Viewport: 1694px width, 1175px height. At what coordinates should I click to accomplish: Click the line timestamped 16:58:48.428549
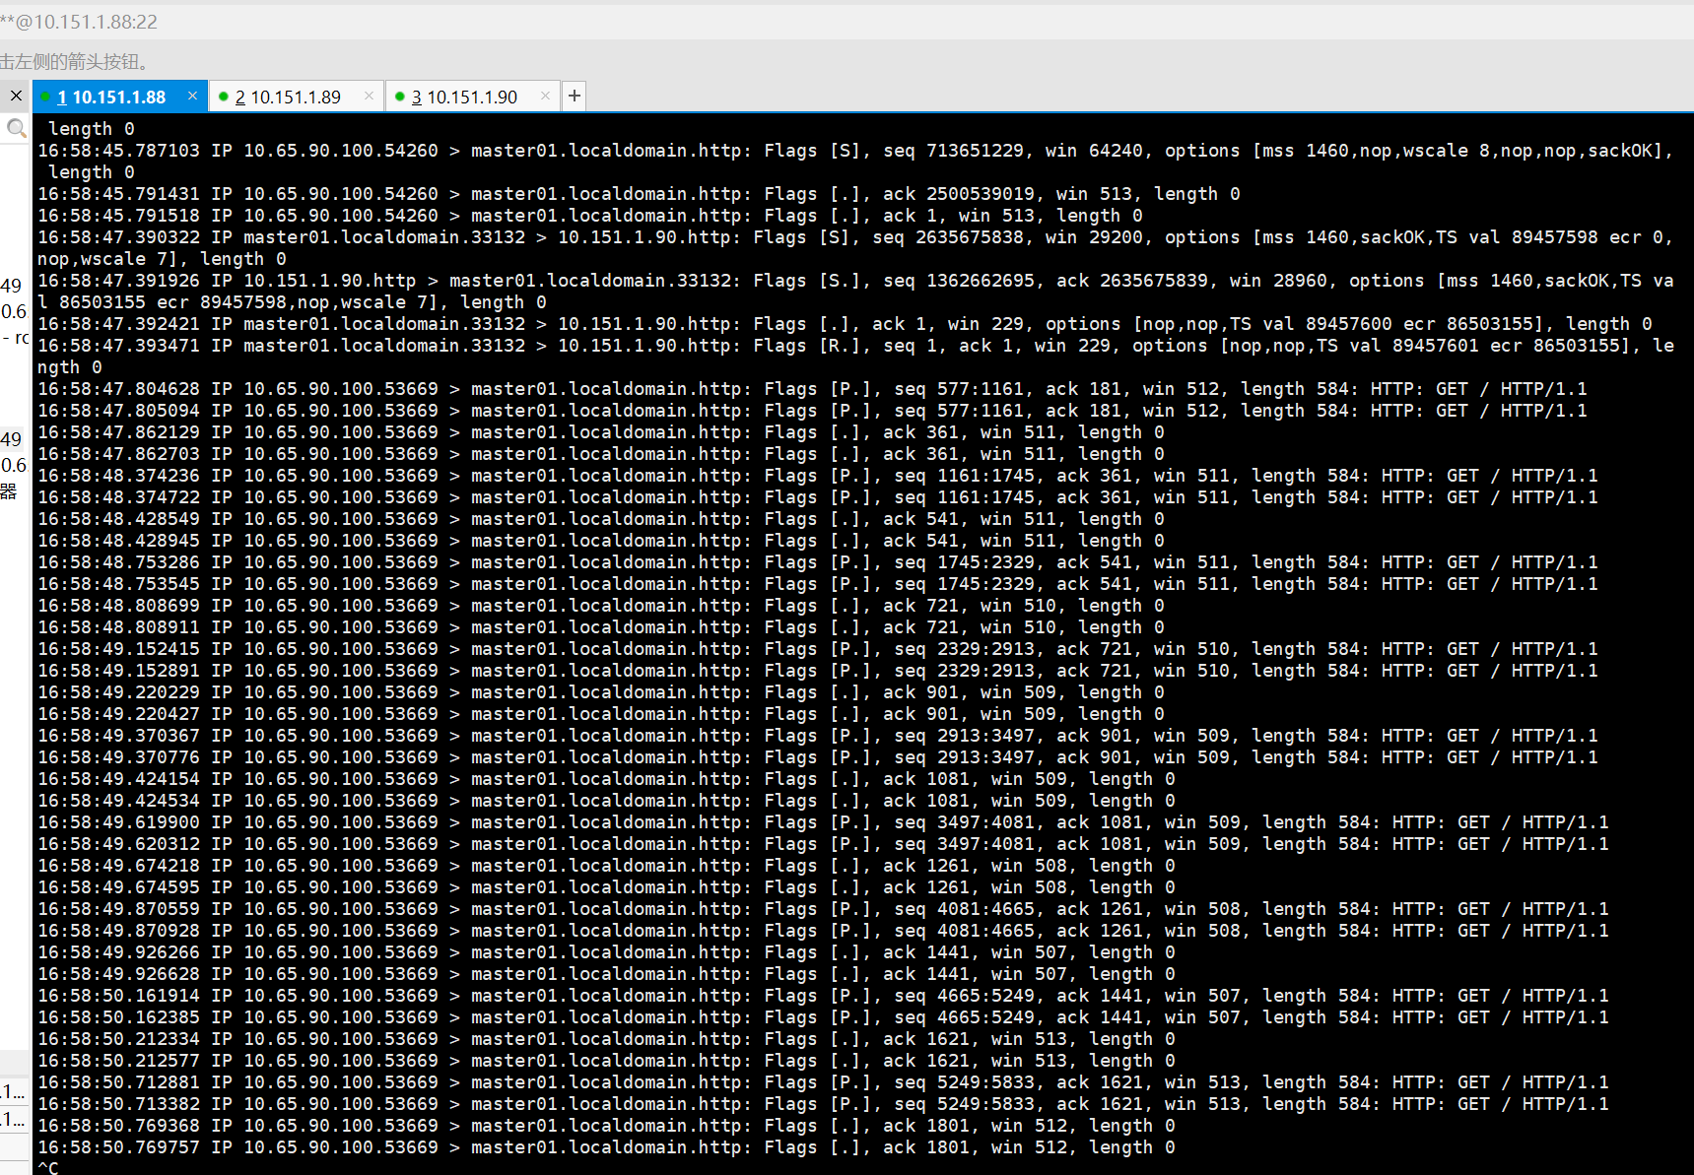(x=601, y=519)
